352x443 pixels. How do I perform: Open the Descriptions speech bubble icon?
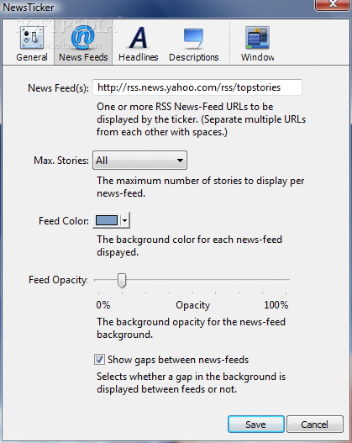coord(193,39)
